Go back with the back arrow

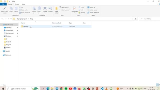tap(2, 19)
